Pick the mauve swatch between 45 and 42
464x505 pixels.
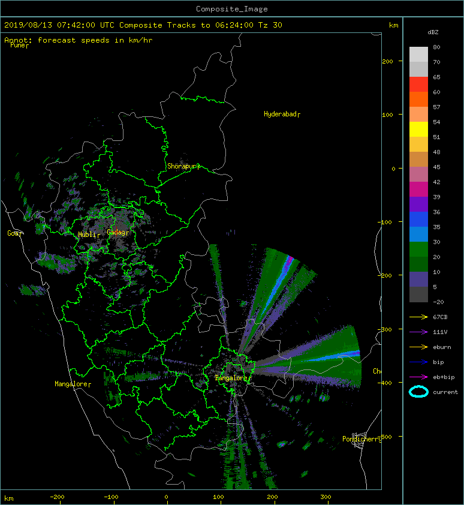coord(418,175)
